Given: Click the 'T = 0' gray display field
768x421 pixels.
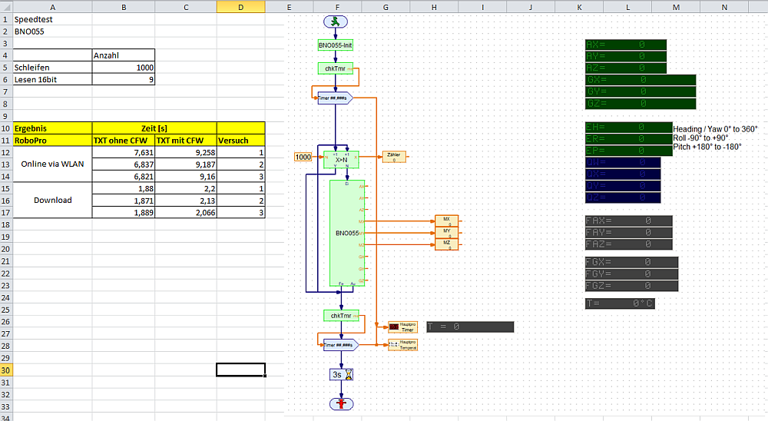Looking at the screenshot, I should coord(469,327).
